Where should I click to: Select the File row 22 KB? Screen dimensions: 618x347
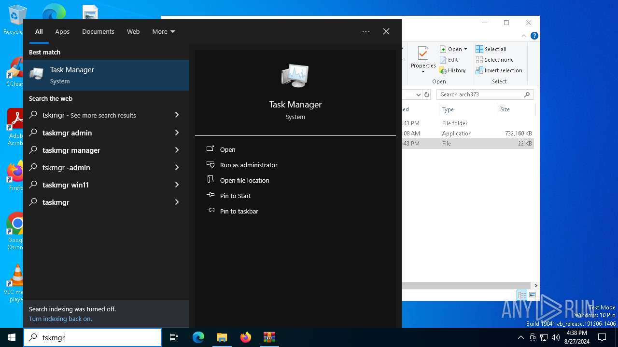tap(468, 144)
